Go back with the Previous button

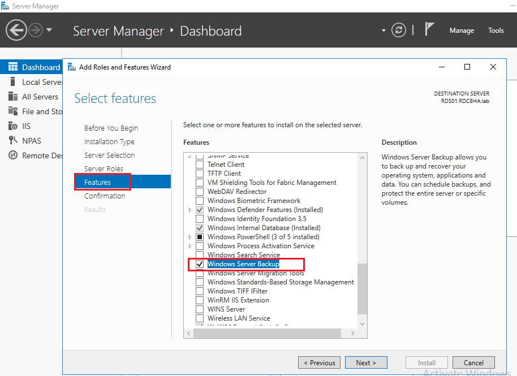pyautogui.click(x=320, y=363)
